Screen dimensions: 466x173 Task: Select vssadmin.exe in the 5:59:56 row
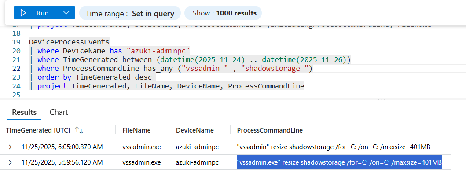coord(141,162)
